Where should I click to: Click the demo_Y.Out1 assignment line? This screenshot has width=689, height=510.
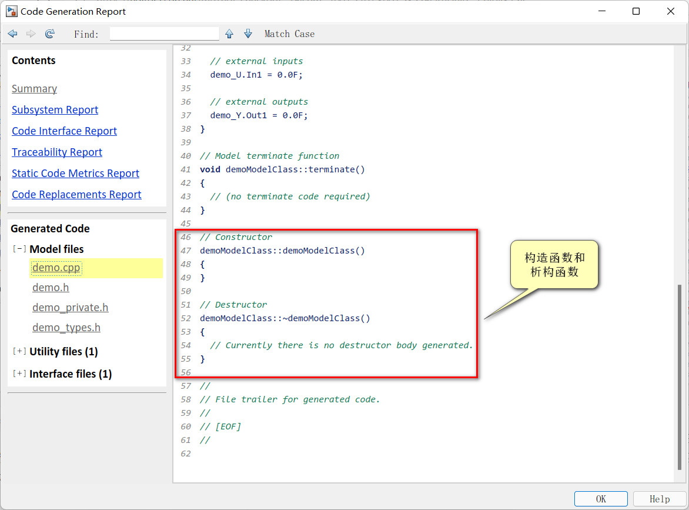[x=259, y=115]
